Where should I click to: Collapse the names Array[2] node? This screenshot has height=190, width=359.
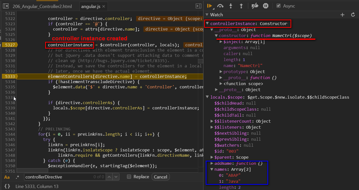click(x=212, y=169)
